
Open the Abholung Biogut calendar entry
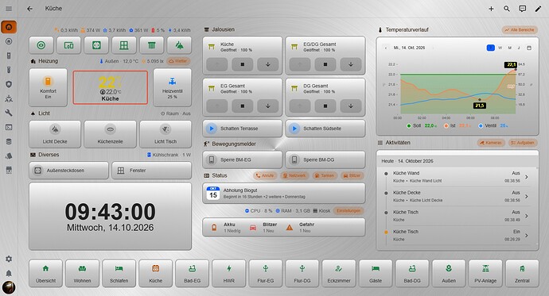284,193
